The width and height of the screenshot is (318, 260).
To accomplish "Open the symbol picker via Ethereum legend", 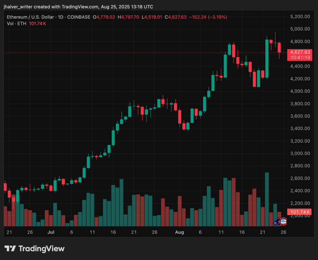I will (x=30, y=17).
